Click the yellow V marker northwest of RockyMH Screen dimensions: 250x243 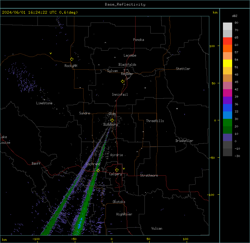(x=51, y=53)
